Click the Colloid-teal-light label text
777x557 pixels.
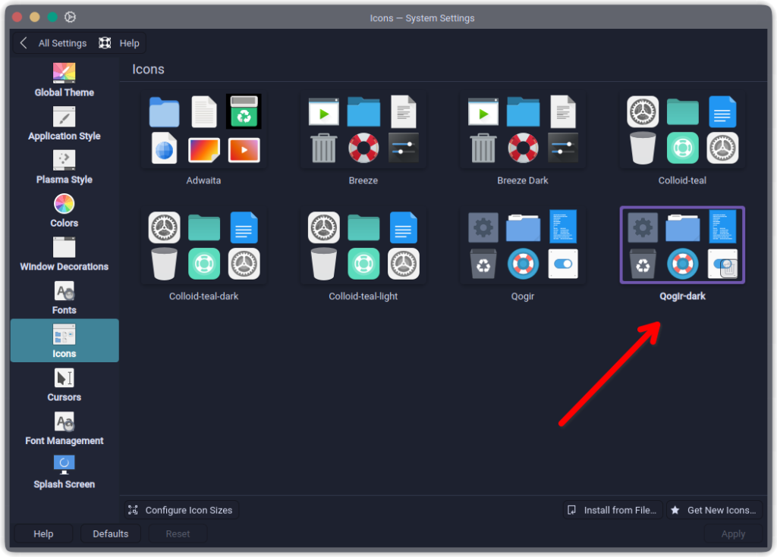(x=363, y=296)
